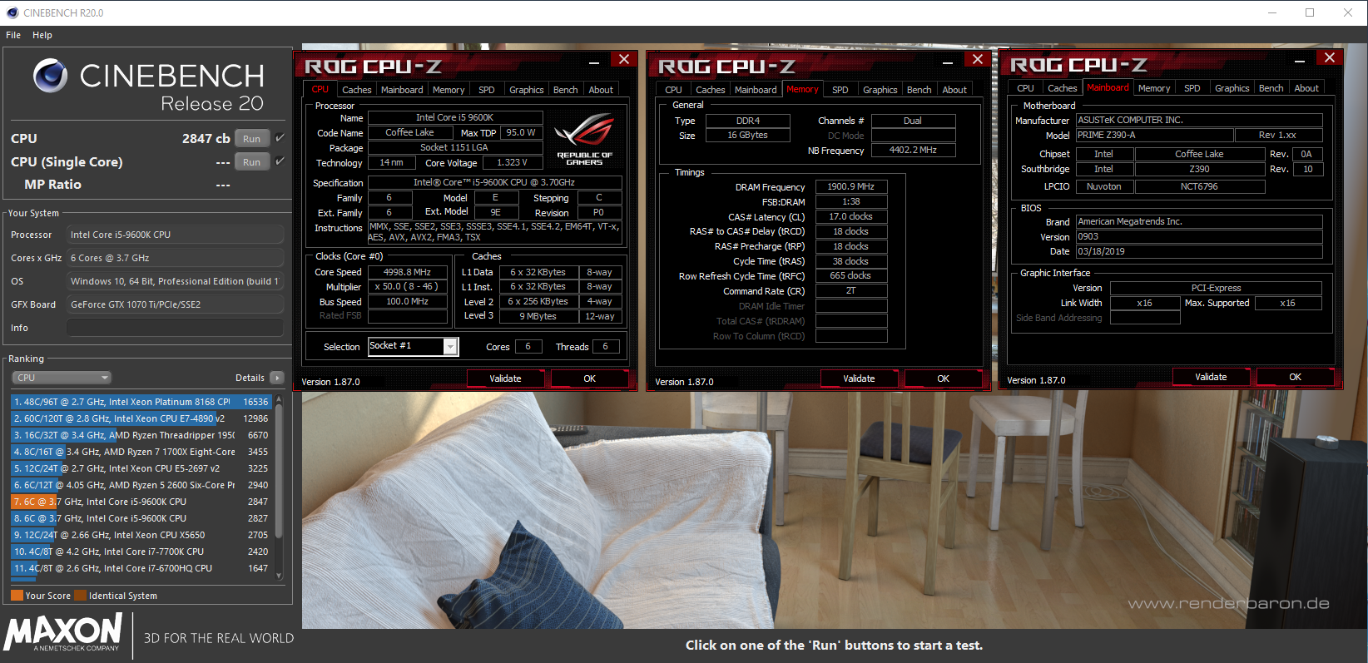This screenshot has width=1368, height=663.
Task: Click the MAXON logo at bottom left
Action: [64, 633]
